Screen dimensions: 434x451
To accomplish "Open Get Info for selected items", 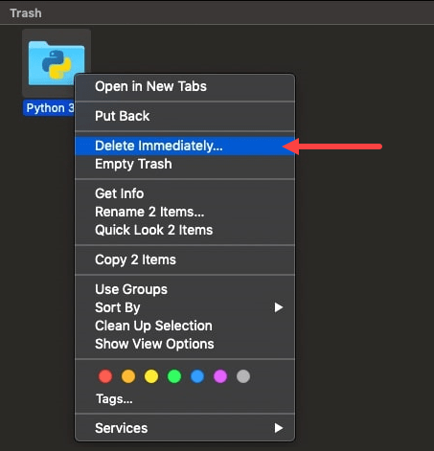I will coord(185,193).
